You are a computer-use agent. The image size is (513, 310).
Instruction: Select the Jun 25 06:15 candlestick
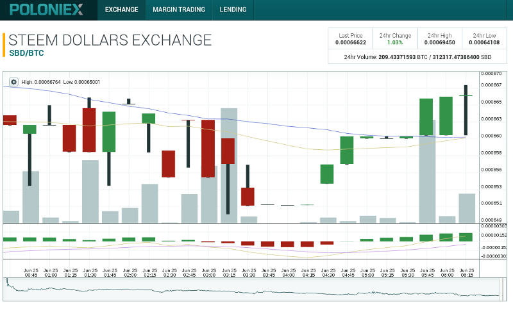coord(466,110)
